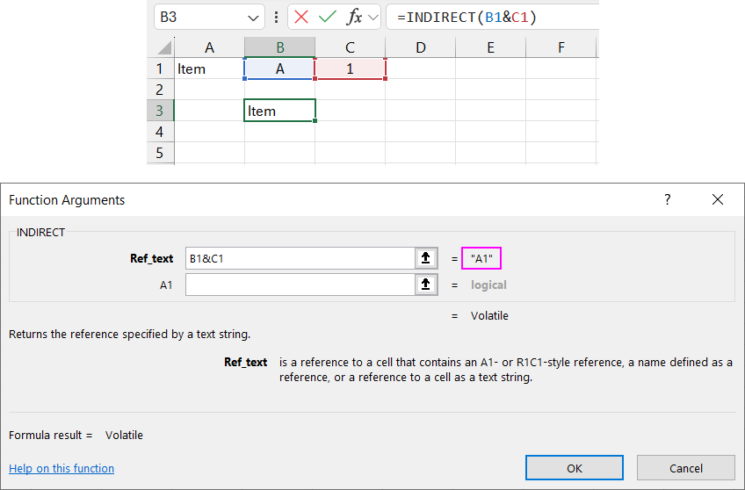The height and width of the screenshot is (490, 745).
Task: Click the Cancel button
Action: pyautogui.click(x=685, y=468)
